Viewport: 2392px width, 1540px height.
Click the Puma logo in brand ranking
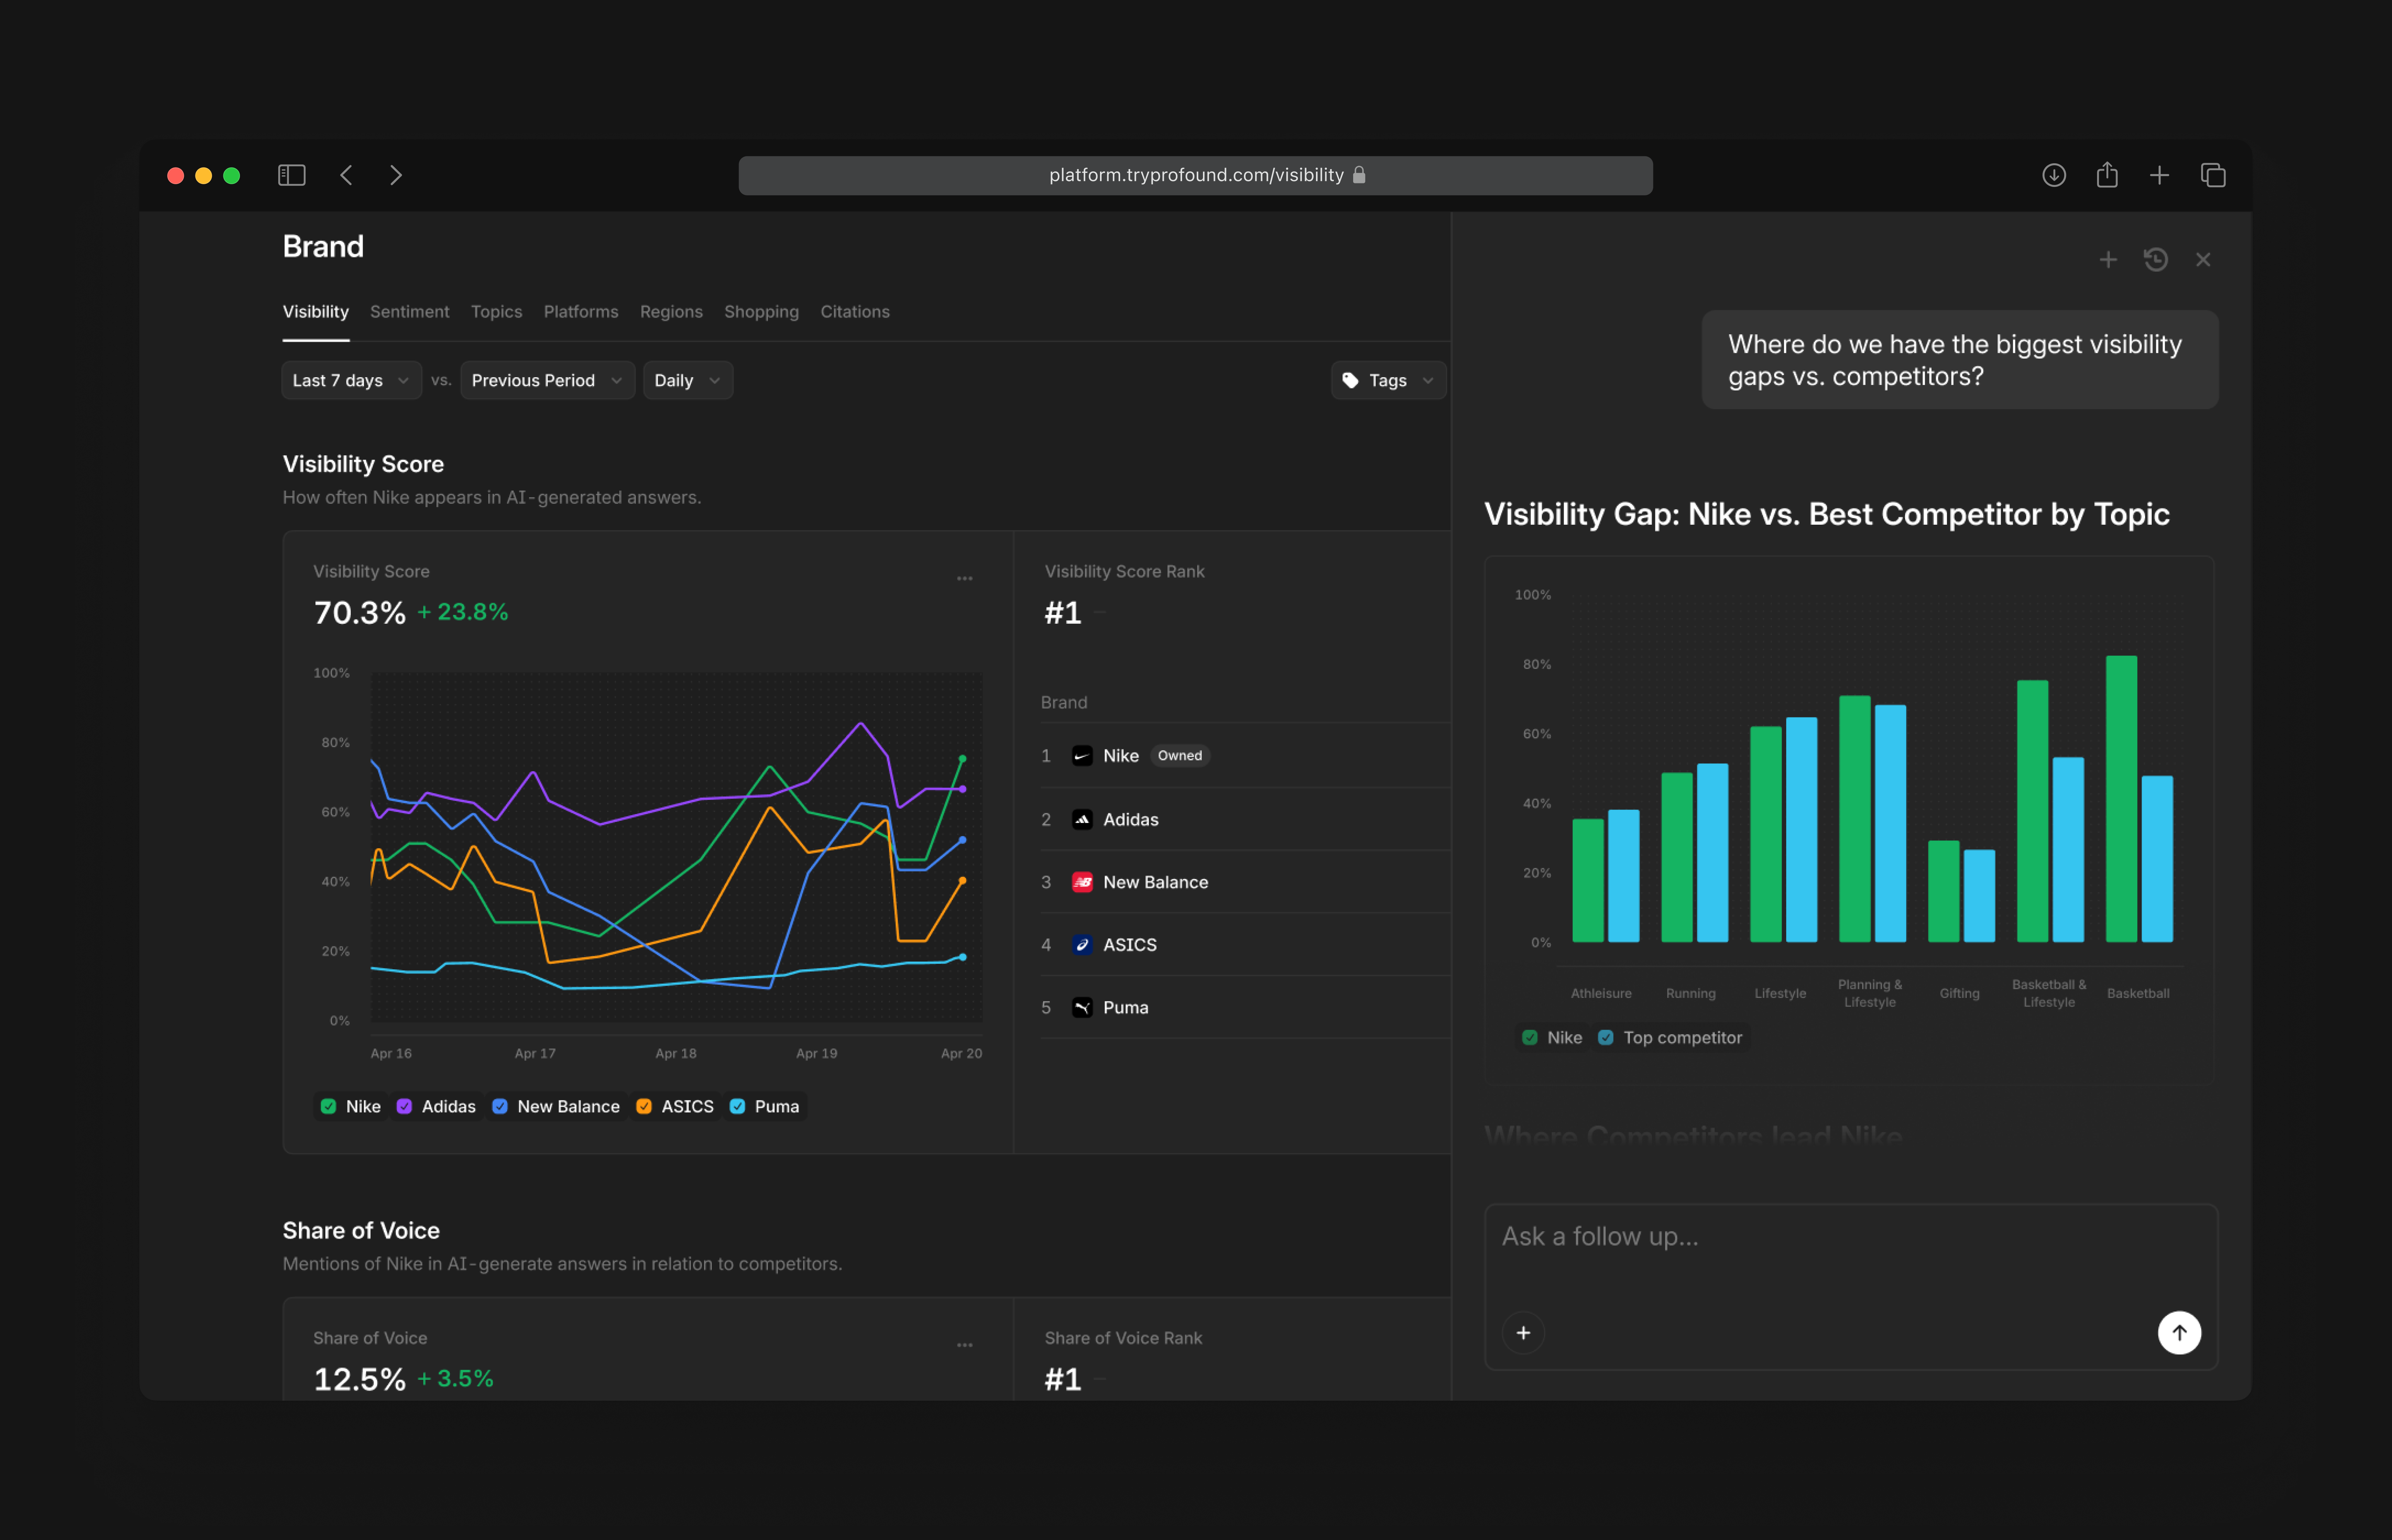(x=1082, y=1008)
